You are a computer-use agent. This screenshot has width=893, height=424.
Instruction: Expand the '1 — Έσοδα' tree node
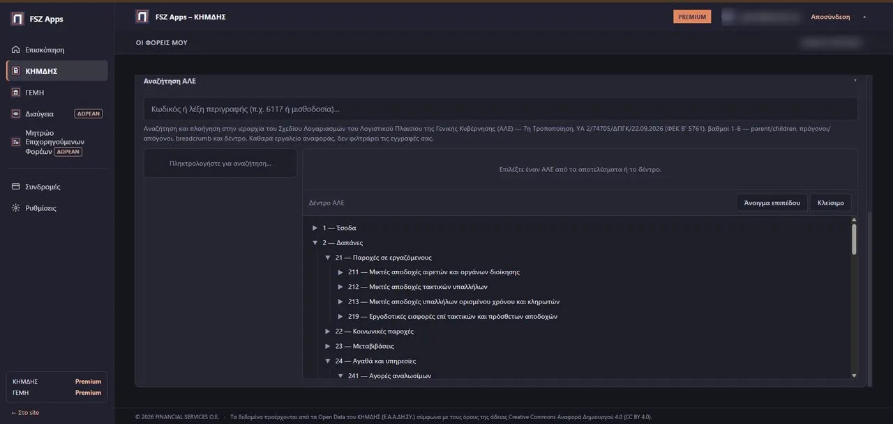(x=315, y=228)
